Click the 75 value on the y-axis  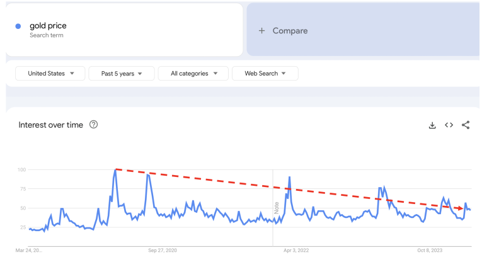coord(21,188)
